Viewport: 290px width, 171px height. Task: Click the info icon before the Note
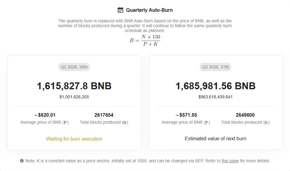[22, 161]
